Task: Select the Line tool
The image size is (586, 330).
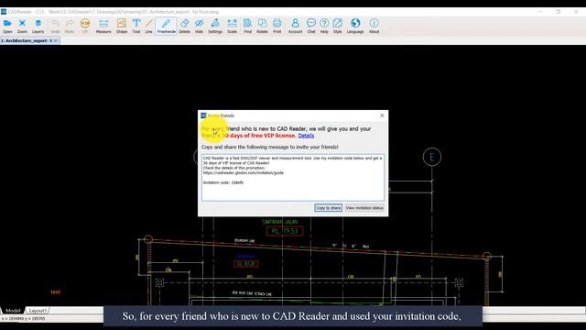Action: (x=148, y=27)
